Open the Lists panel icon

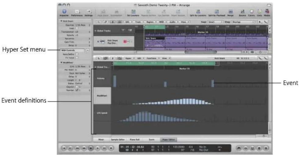coord(259,13)
